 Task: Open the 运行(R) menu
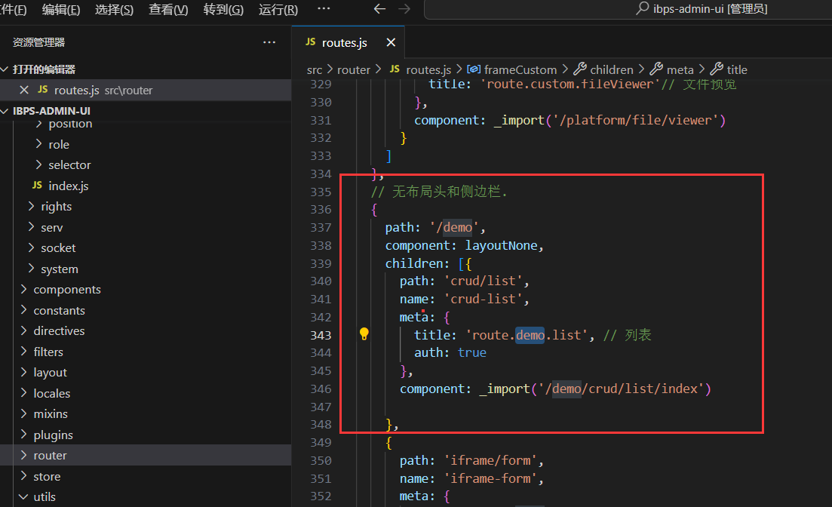click(278, 10)
